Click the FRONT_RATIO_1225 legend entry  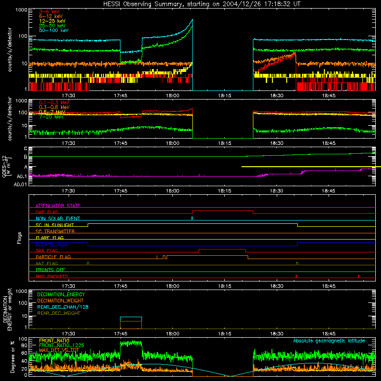pyautogui.click(x=61, y=345)
